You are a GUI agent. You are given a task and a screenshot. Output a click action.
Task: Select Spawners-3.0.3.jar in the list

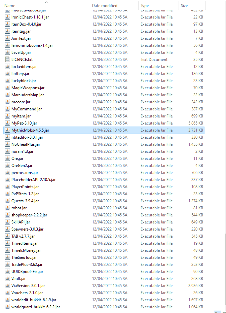[28, 229]
